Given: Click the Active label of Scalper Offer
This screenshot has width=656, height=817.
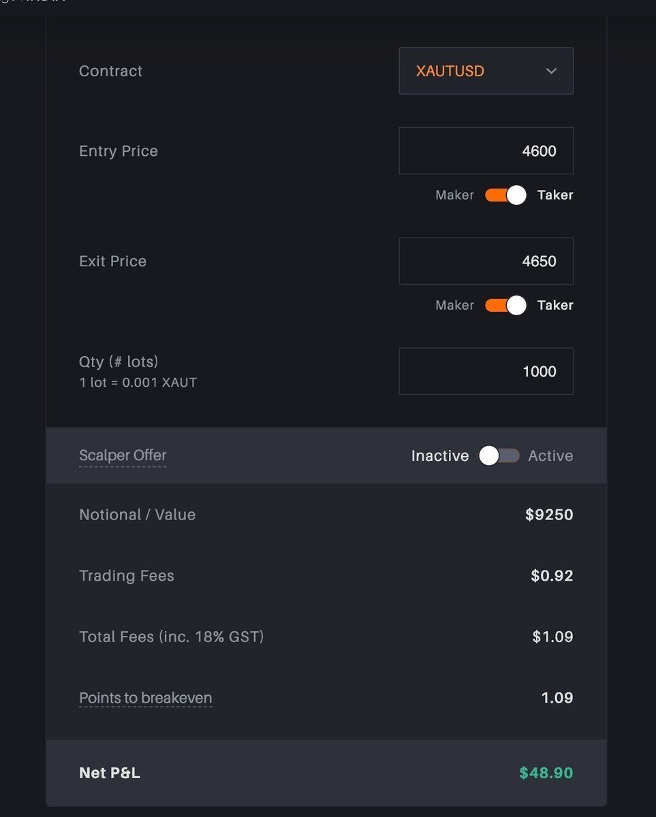Looking at the screenshot, I should click(550, 456).
